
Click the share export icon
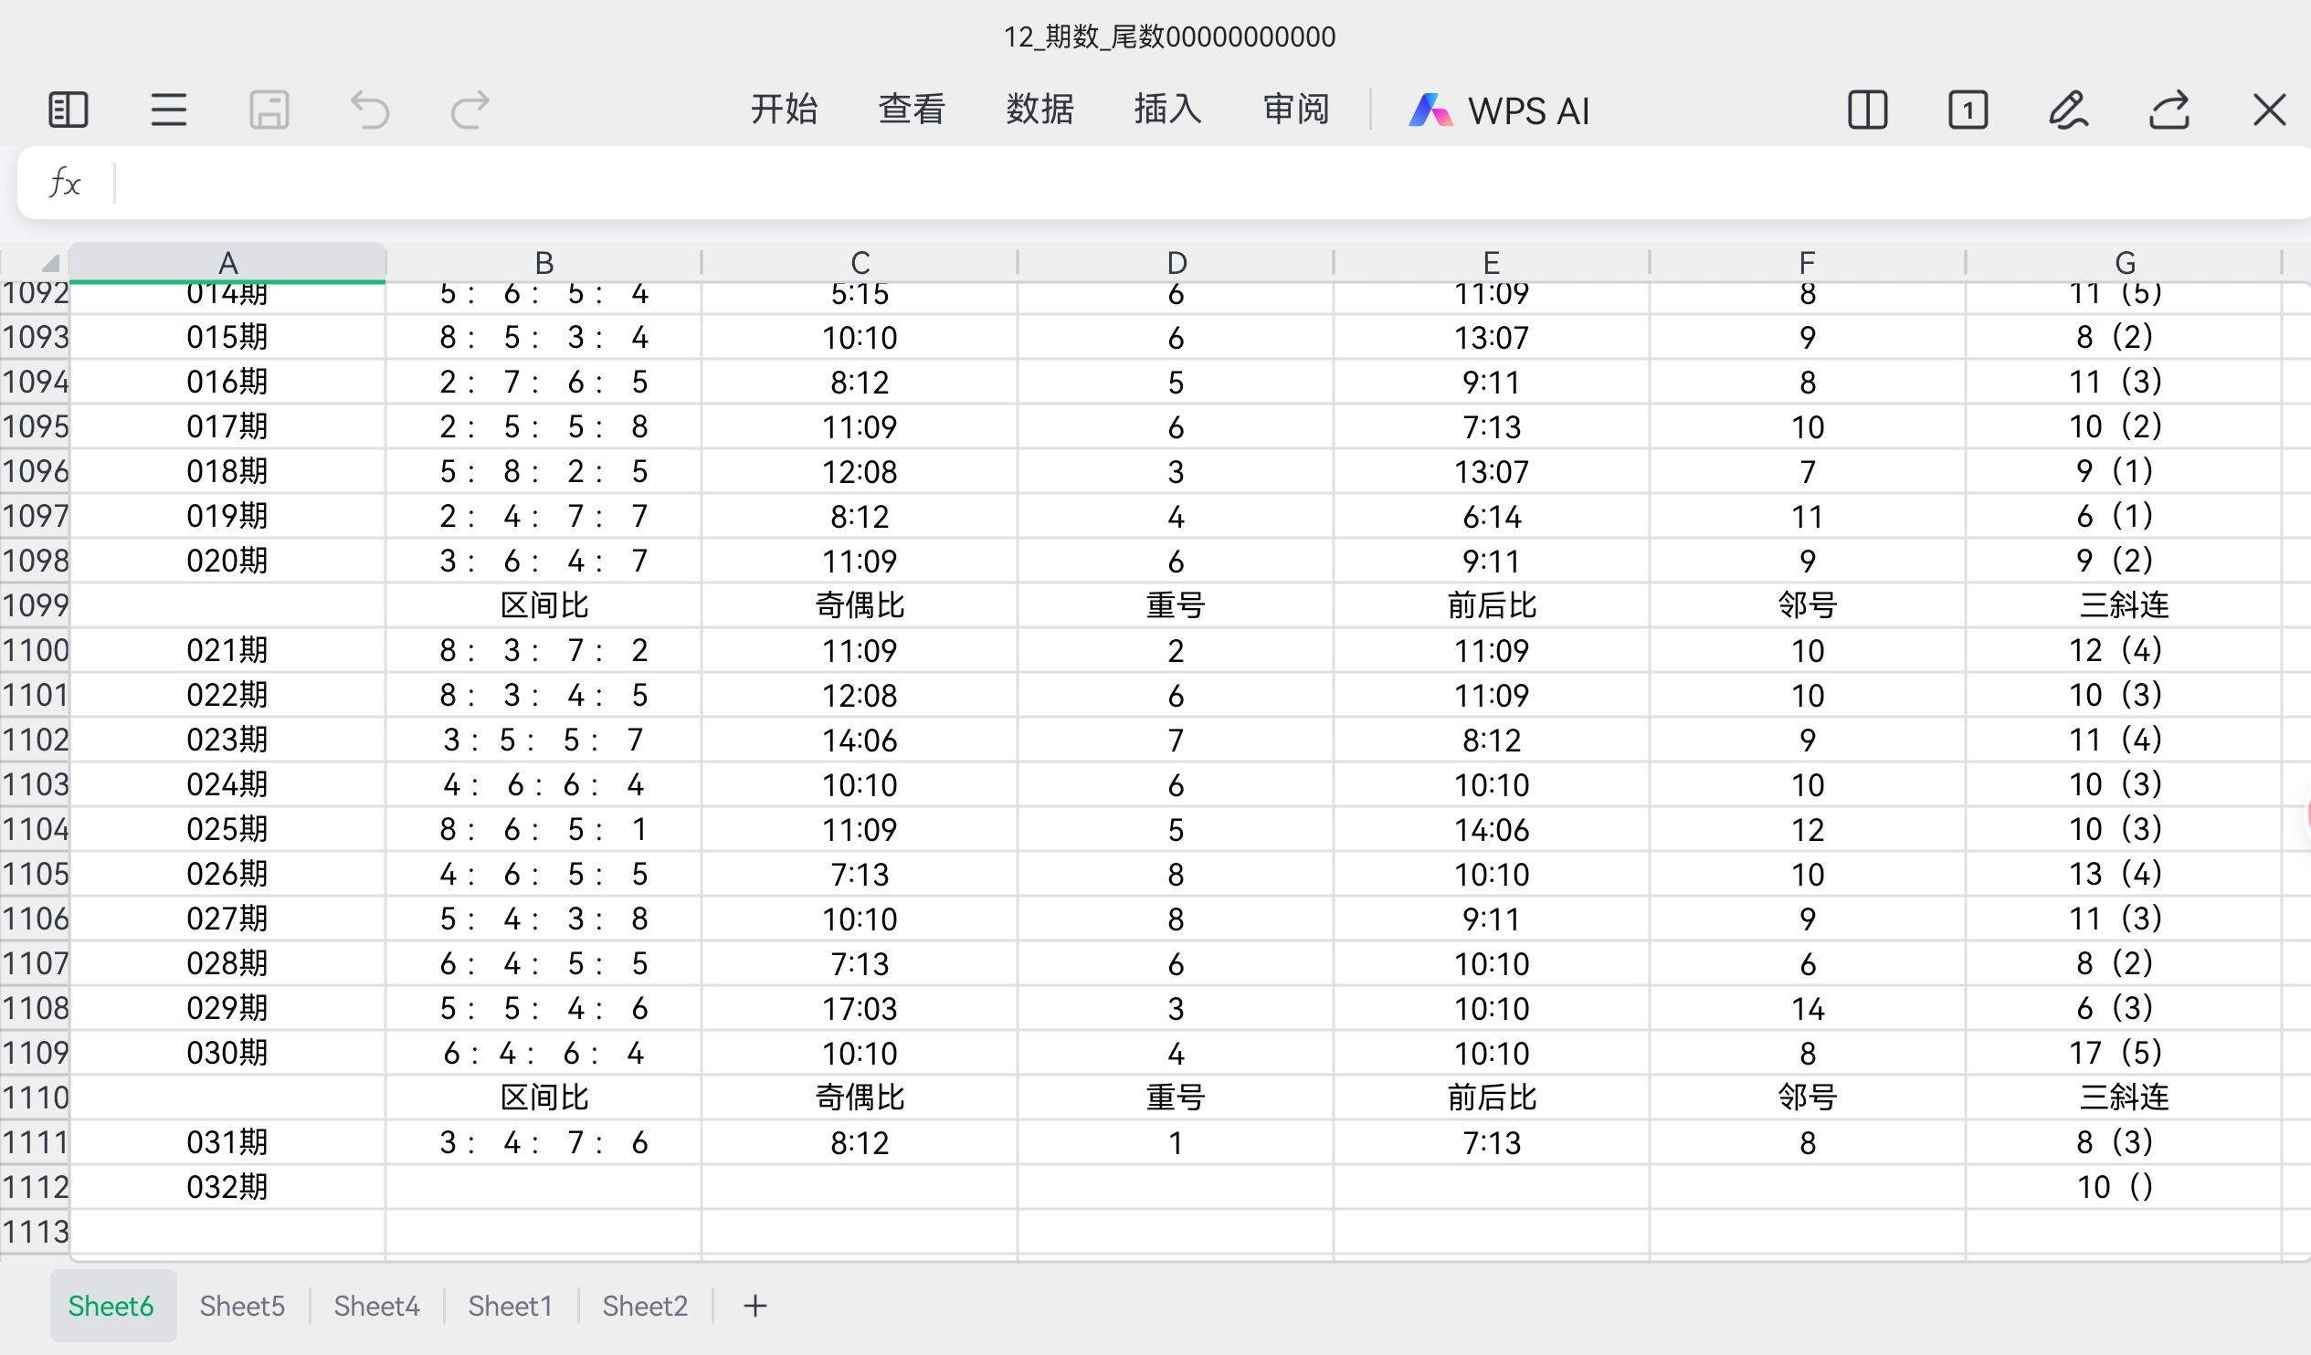click(x=2169, y=110)
